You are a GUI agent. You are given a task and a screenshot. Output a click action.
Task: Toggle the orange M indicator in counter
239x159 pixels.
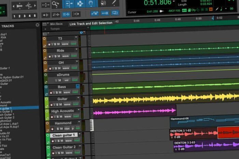click(x=211, y=10)
